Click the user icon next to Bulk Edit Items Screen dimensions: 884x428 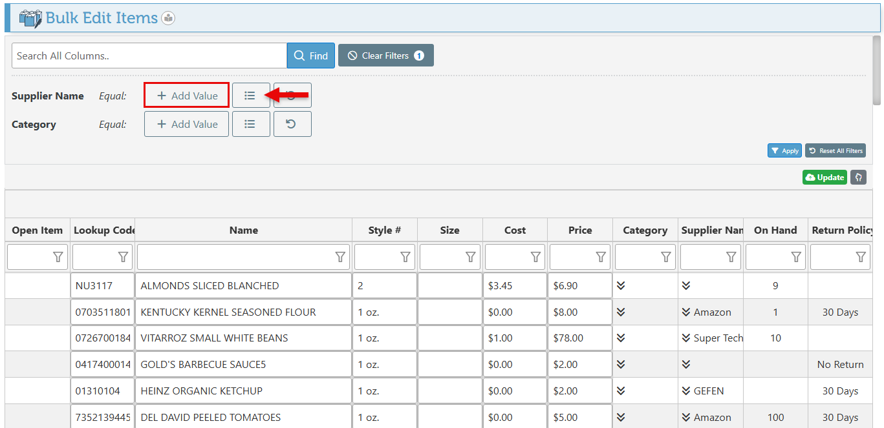pos(168,18)
